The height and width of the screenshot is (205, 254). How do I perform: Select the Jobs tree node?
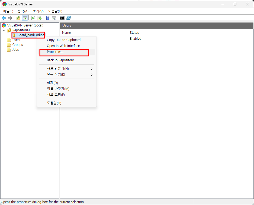point(15,49)
